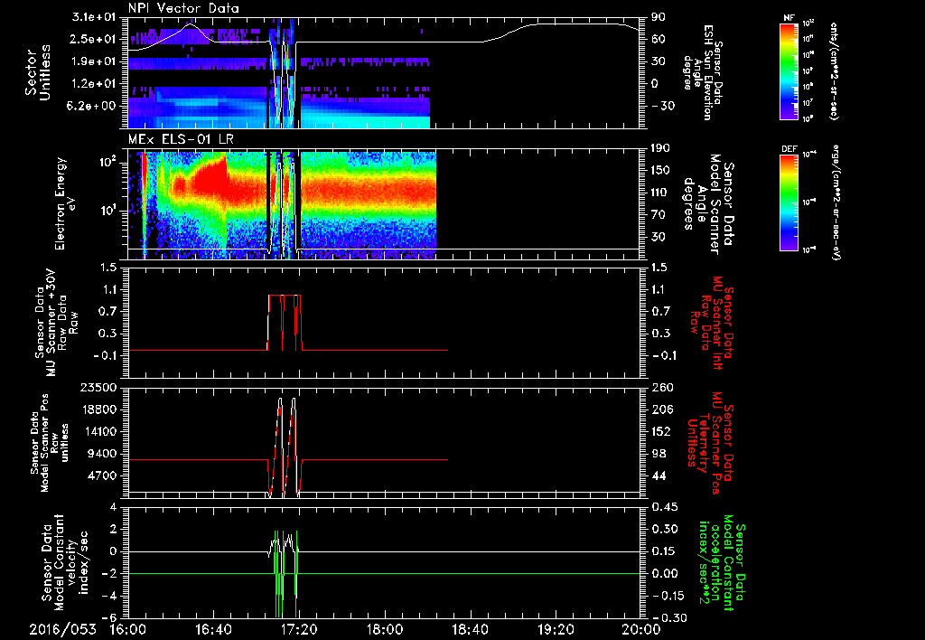Click the 1.2e+01 sector tick value
Image resolution: width=925 pixels, height=640 pixels.
(x=92, y=83)
